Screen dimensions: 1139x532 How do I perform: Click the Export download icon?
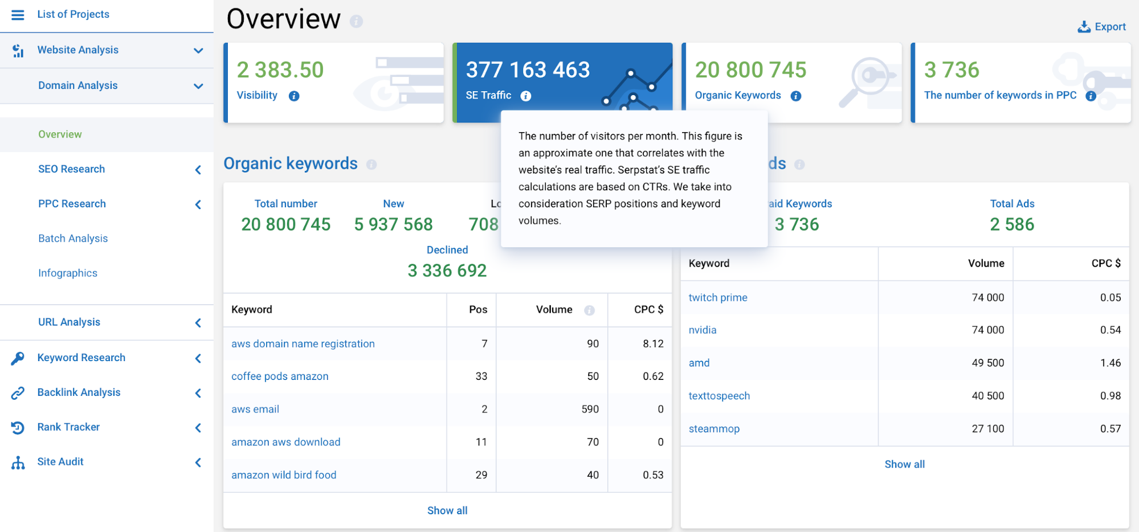pos(1084,27)
